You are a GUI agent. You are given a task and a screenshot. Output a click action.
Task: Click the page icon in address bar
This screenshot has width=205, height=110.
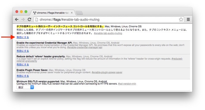coord(37,20)
